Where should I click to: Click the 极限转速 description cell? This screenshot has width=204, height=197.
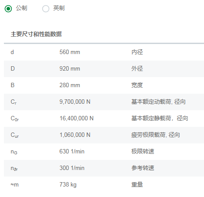click(143, 152)
